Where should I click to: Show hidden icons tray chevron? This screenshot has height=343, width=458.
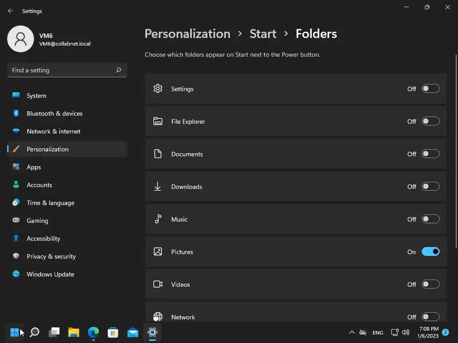coord(352,332)
